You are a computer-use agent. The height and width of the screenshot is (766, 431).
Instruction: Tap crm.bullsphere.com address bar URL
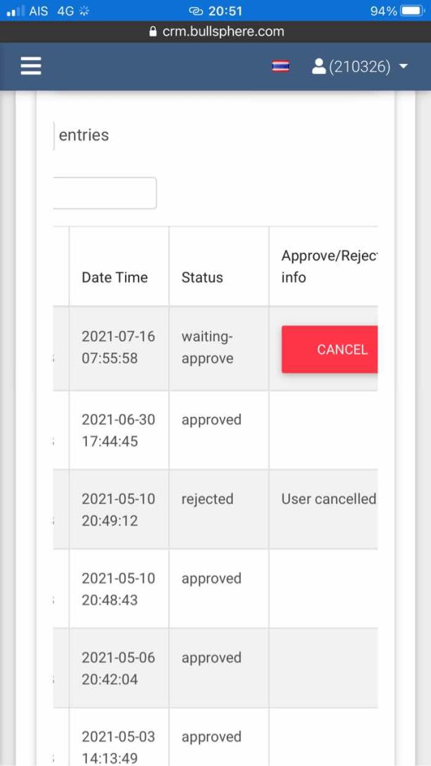pyautogui.click(x=222, y=32)
